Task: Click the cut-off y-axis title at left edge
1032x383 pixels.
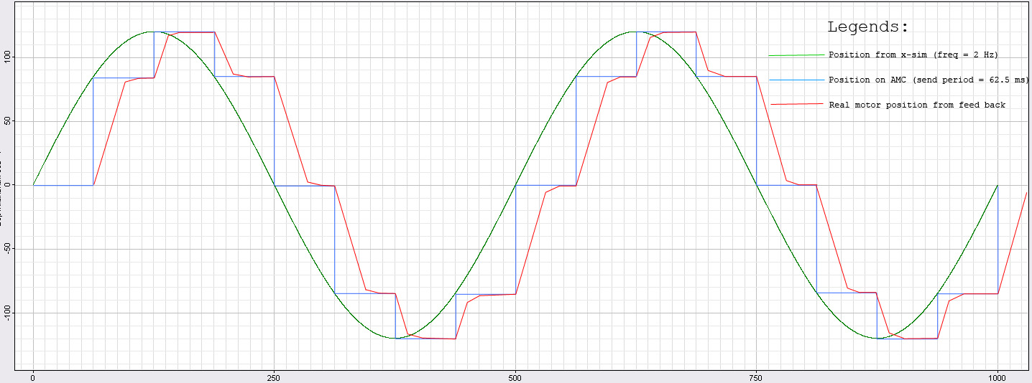Action: click(2, 188)
